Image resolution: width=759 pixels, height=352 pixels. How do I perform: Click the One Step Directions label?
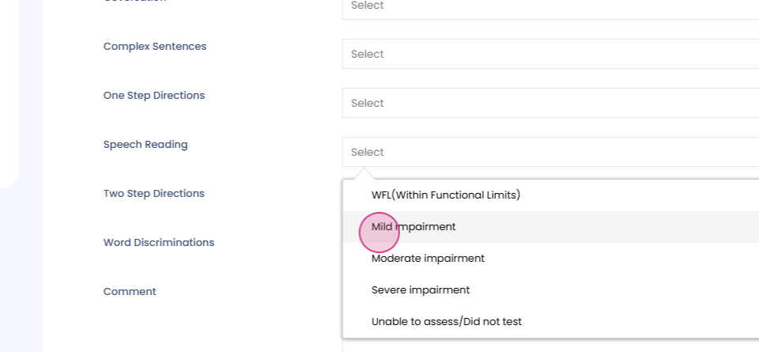click(154, 96)
